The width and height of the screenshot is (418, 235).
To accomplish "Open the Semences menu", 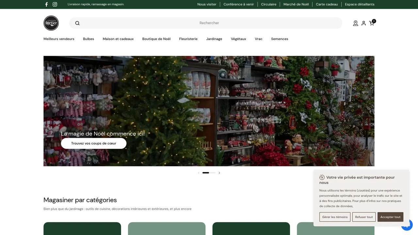I will 280,39.
